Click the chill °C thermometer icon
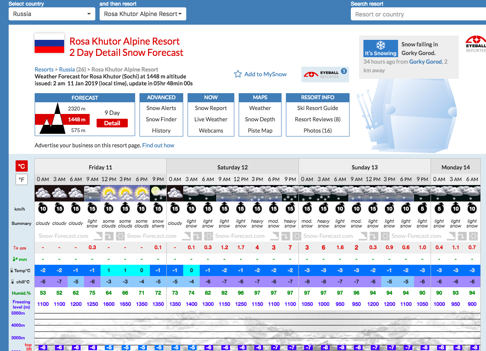The image size is (486, 351). tap(13, 282)
